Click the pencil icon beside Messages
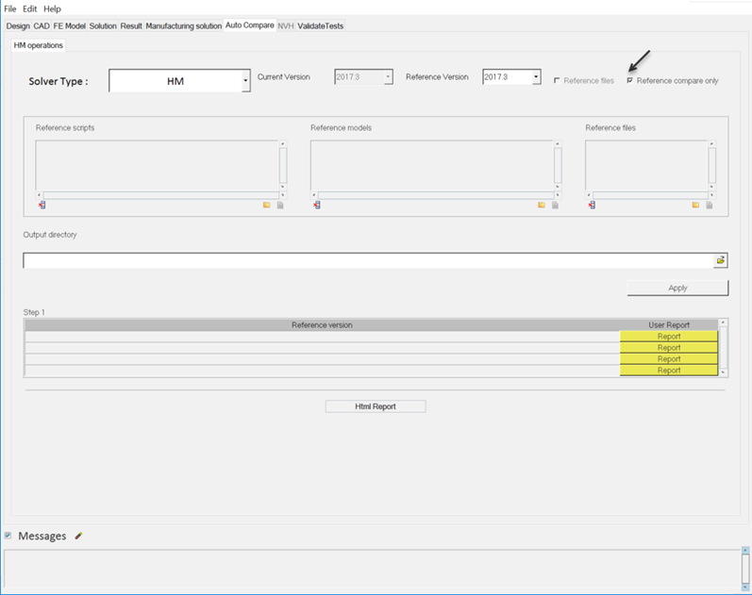Viewport: 752px width, 595px height. (x=78, y=536)
